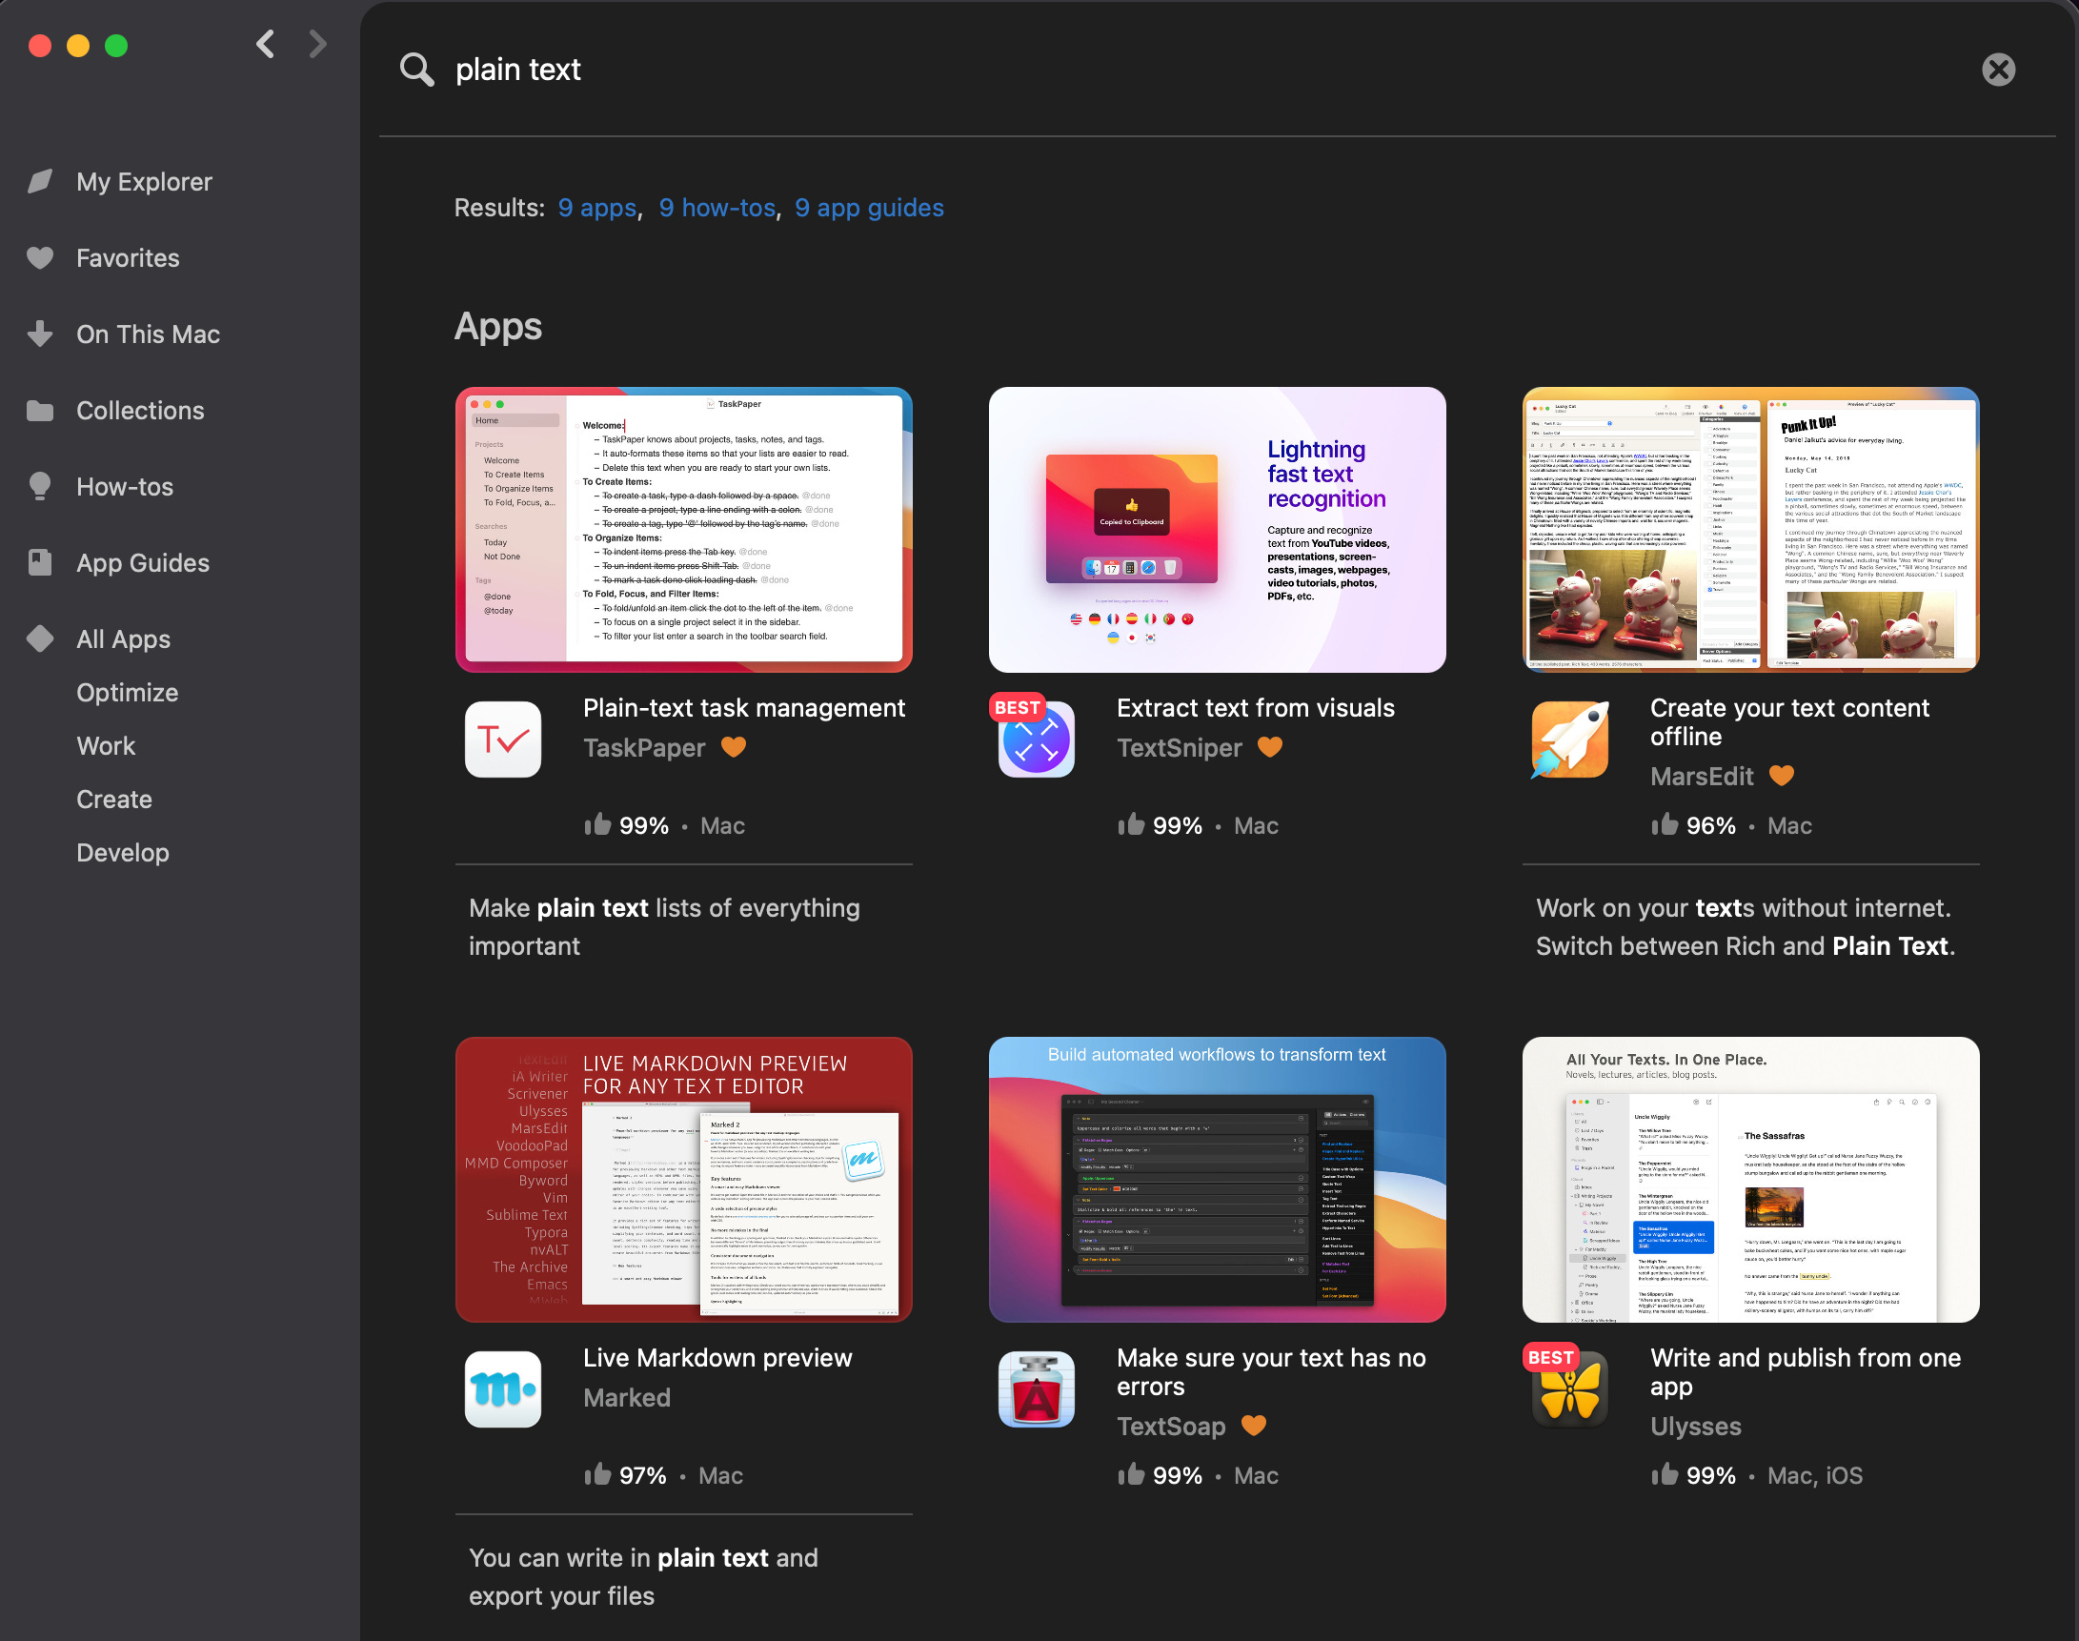This screenshot has height=1641, width=2079.
Task: Open Make sure your text has no errors
Action: (x=1271, y=1372)
